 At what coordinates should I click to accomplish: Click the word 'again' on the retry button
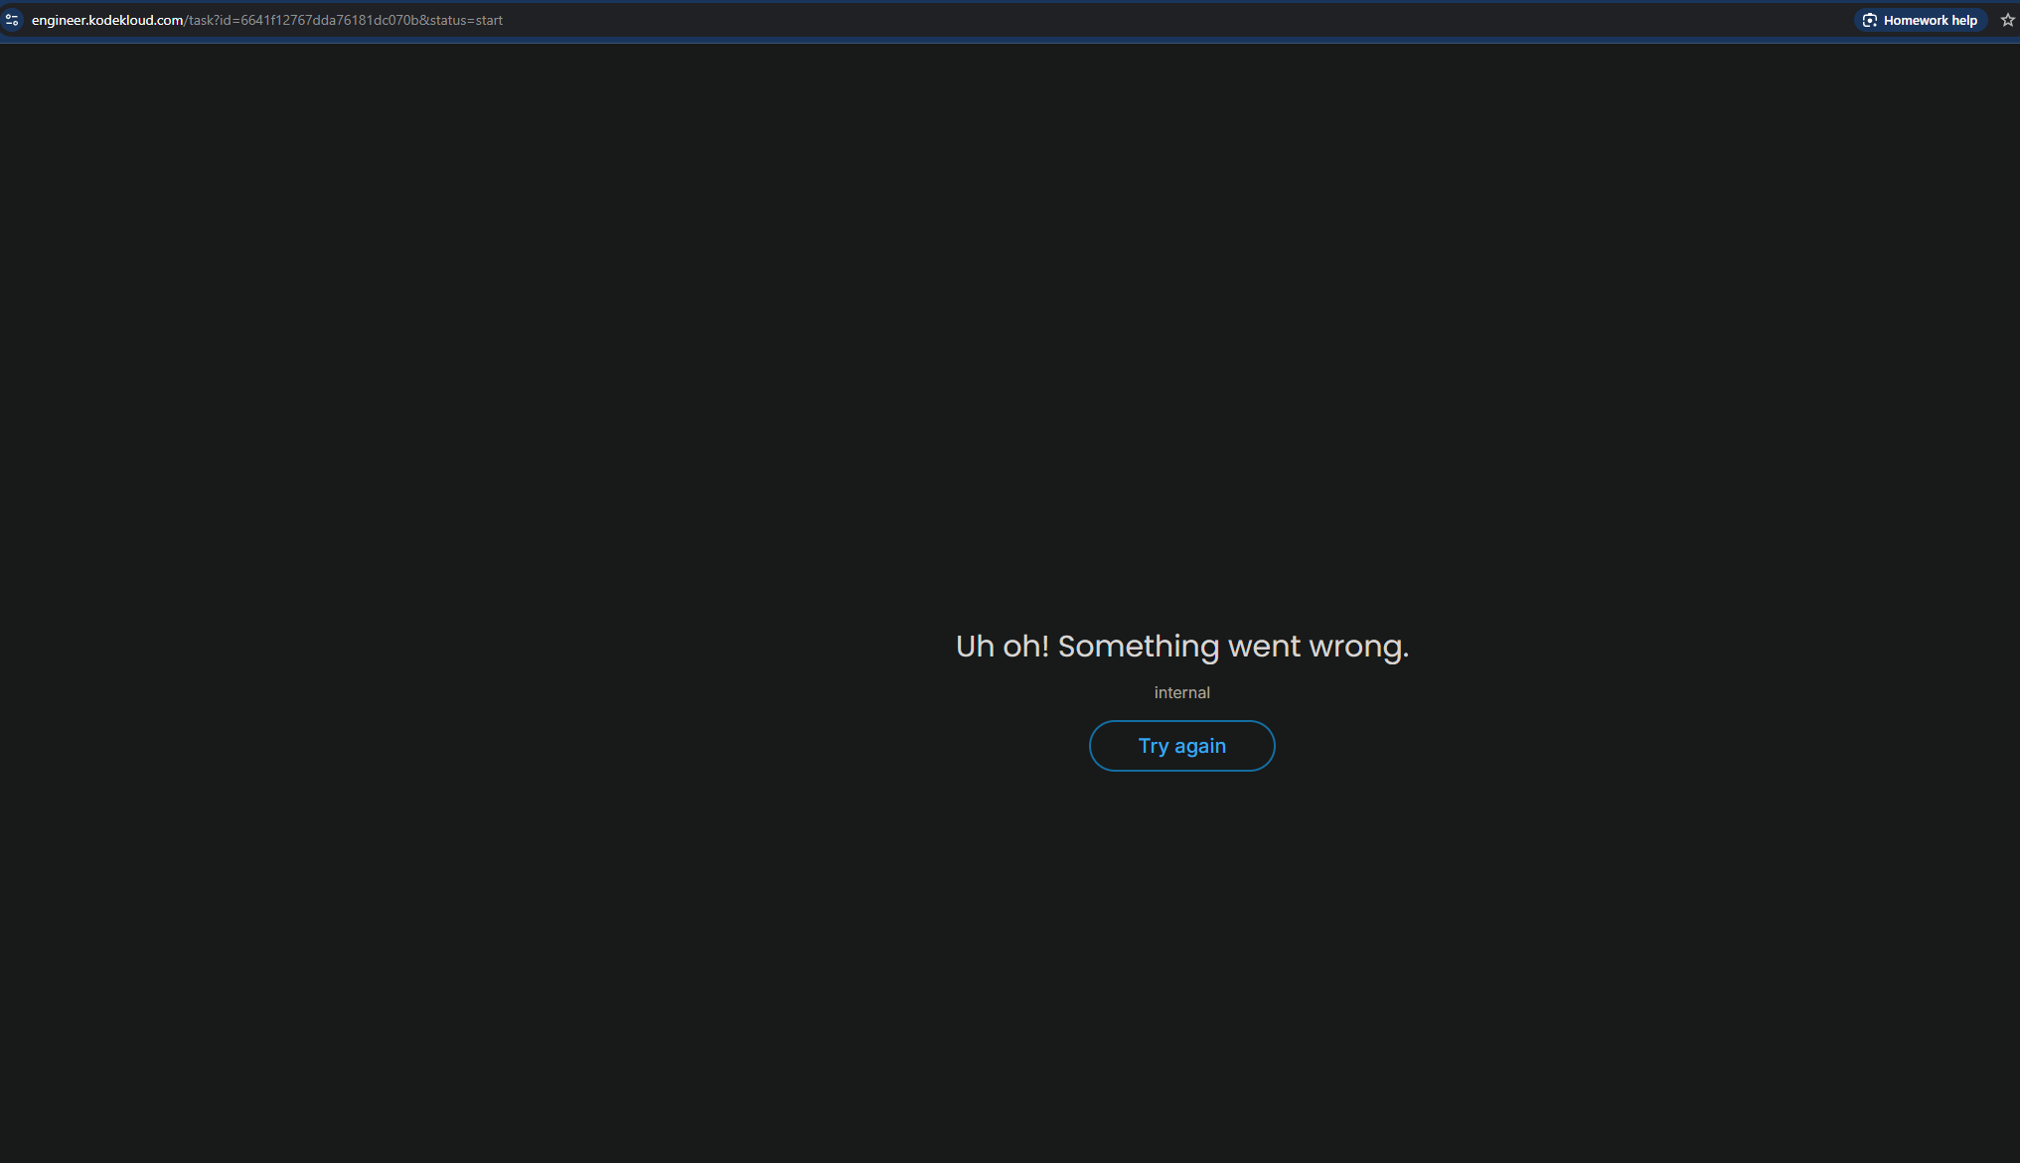[x=1200, y=746]
